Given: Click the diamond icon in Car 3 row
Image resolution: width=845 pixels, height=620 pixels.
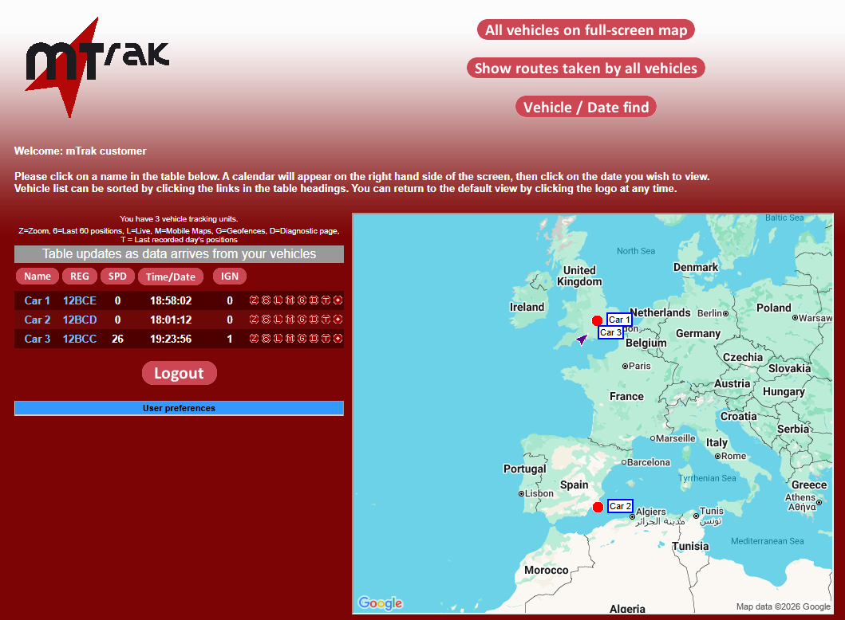Looking at the screenshot, I should (338, 339).
